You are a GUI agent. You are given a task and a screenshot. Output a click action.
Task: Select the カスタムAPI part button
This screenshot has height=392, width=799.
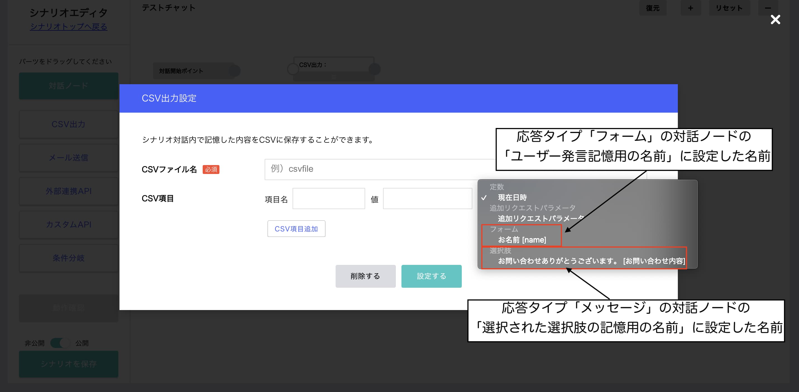click(x=69, y=224)
